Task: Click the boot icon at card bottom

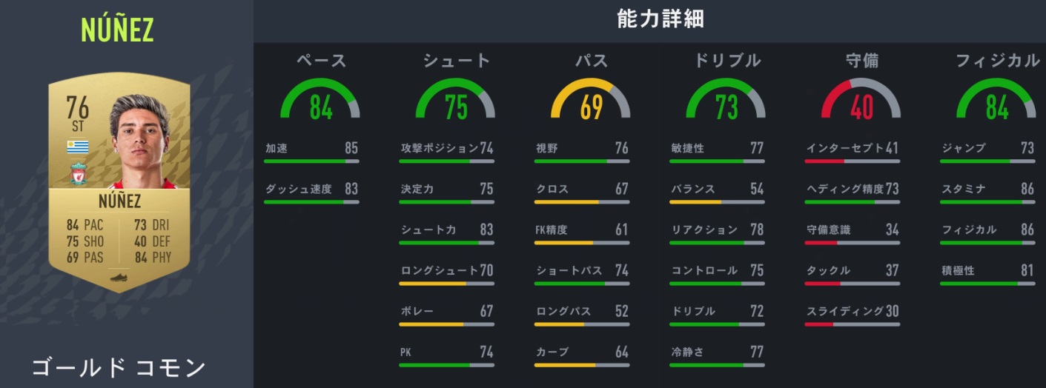Action: [119, 278]
